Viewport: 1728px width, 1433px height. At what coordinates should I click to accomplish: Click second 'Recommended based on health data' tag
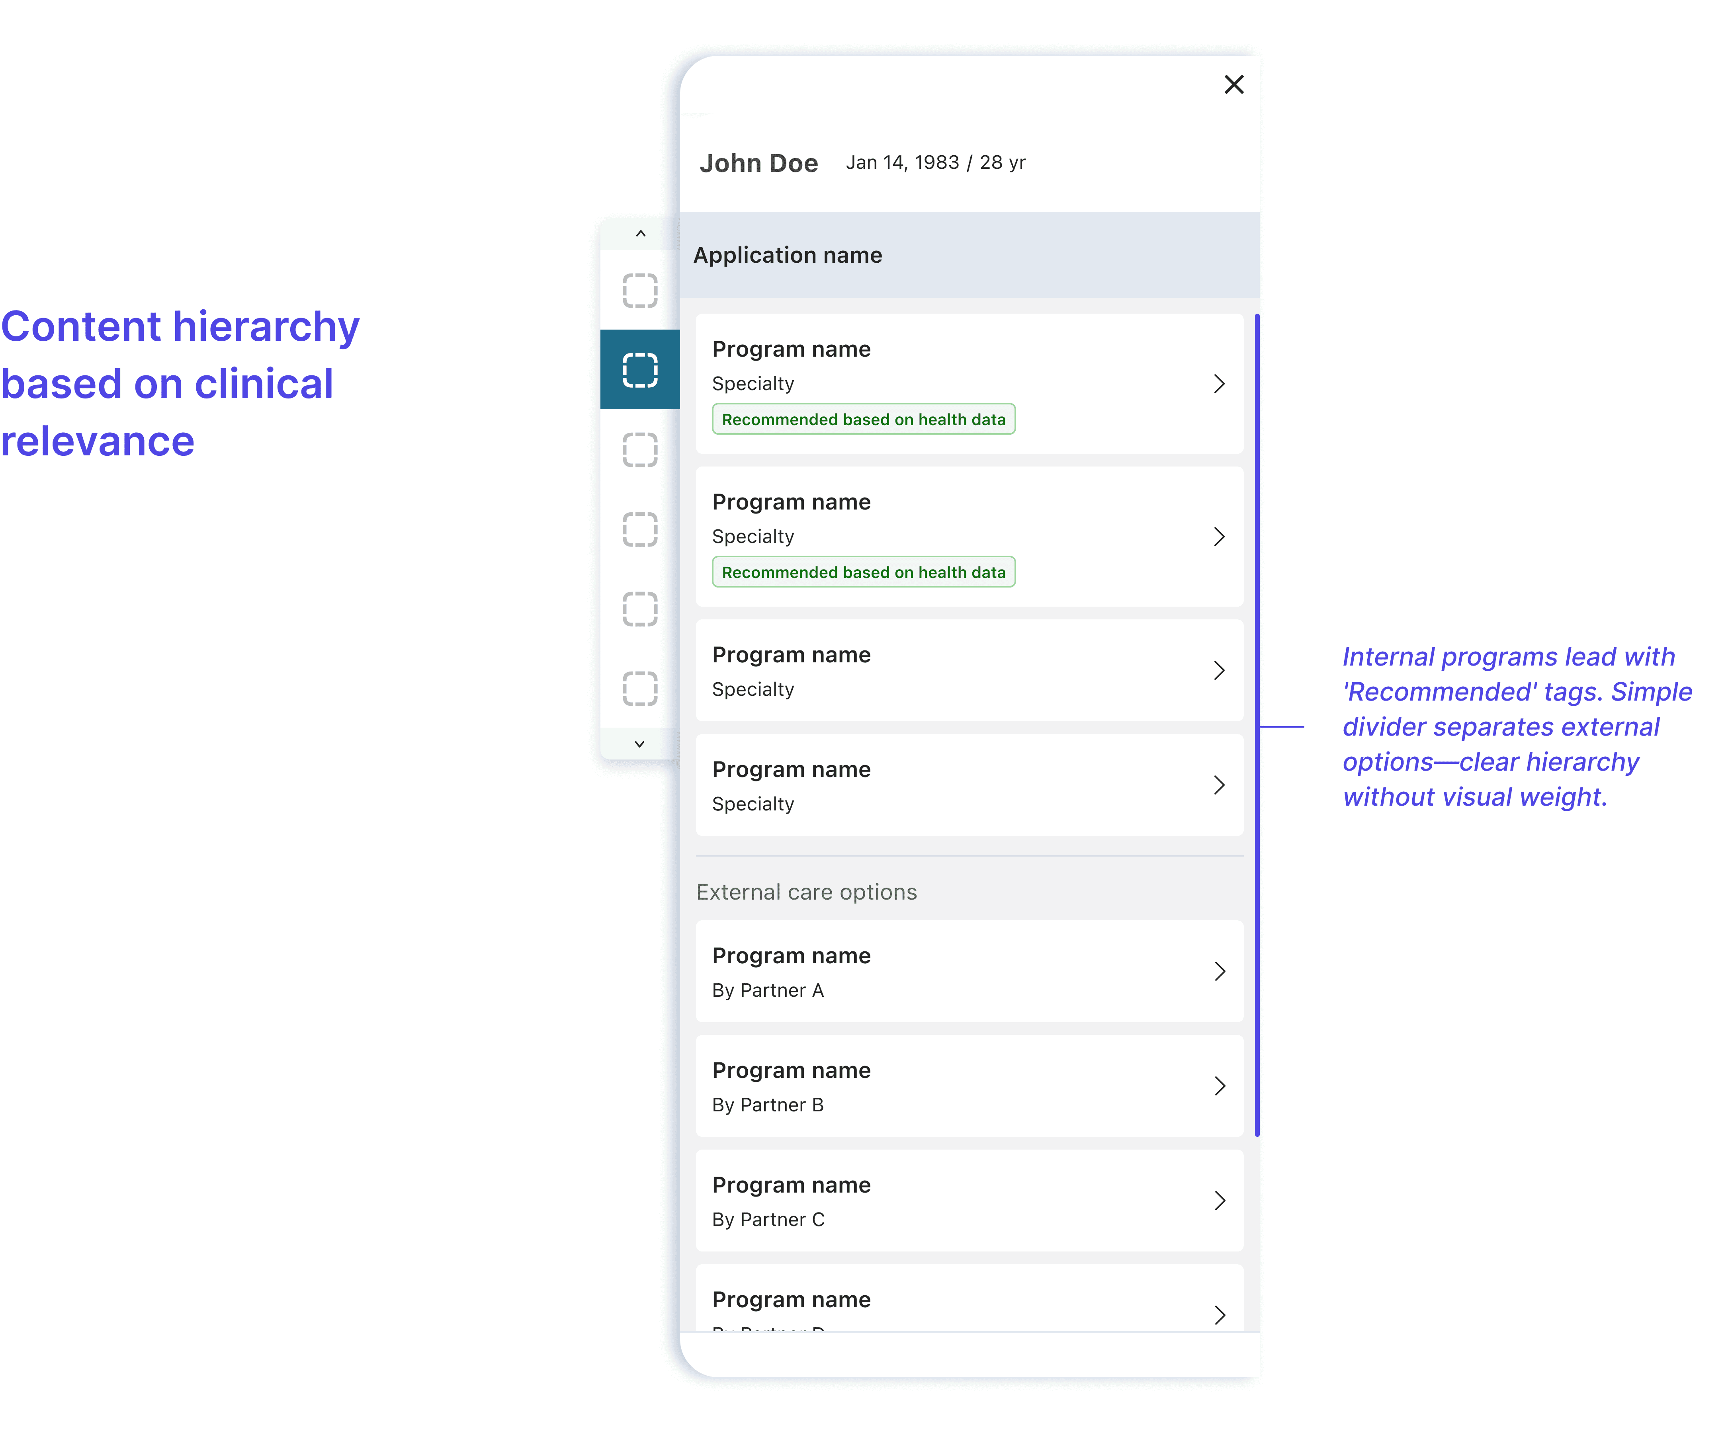point(863,572)
